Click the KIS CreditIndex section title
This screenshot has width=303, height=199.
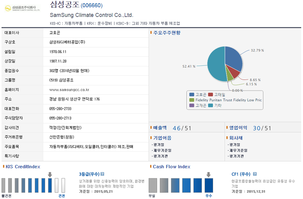[23, 167]
